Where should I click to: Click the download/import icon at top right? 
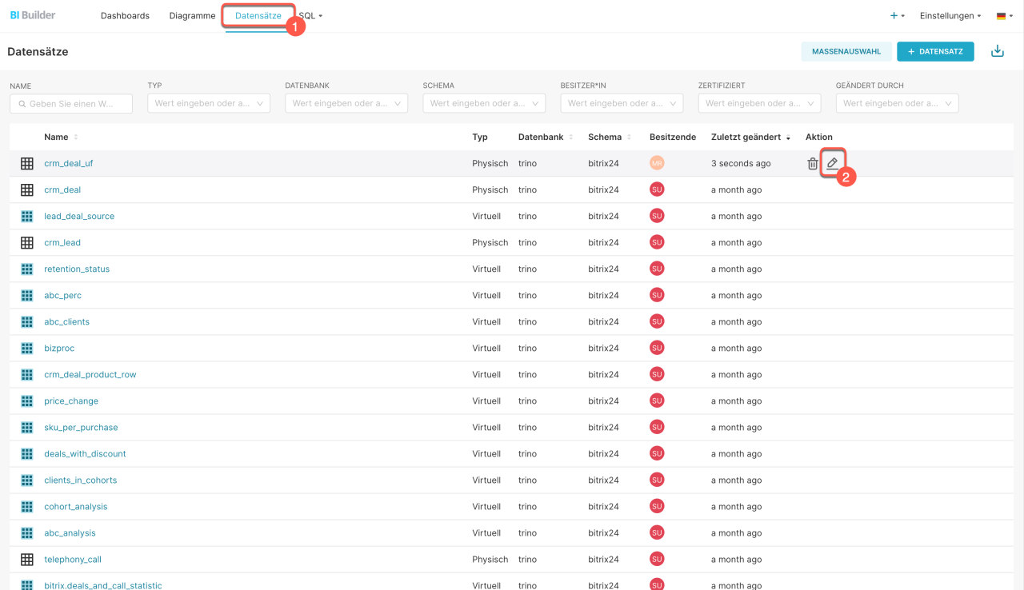pos(997,51)
